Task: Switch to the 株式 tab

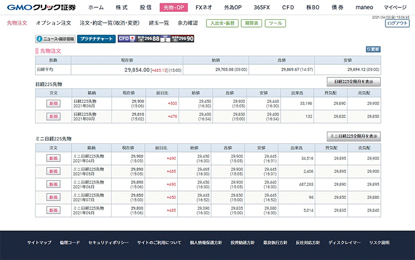Action: (122, 8)
